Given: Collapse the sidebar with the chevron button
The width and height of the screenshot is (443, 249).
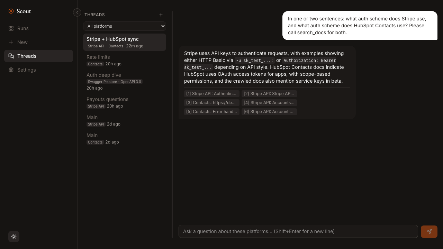Looking at the screenshot, I should pyautogui.click(x=77, y=12).
